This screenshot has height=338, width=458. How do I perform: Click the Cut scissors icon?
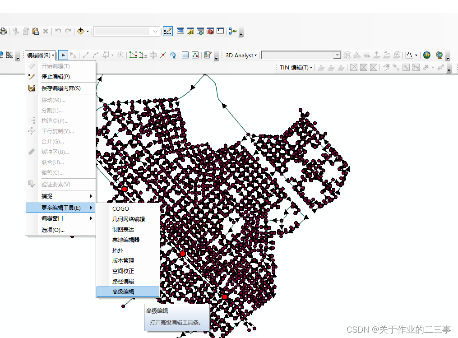(x=16, y=31)
